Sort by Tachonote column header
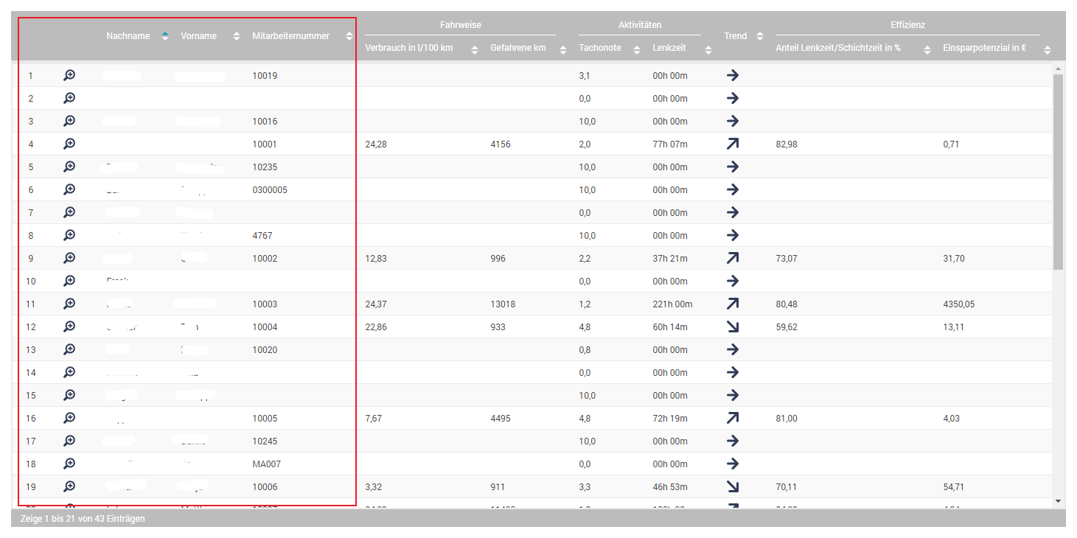Viewport: 1077px width, 538px height. (600, 49)
